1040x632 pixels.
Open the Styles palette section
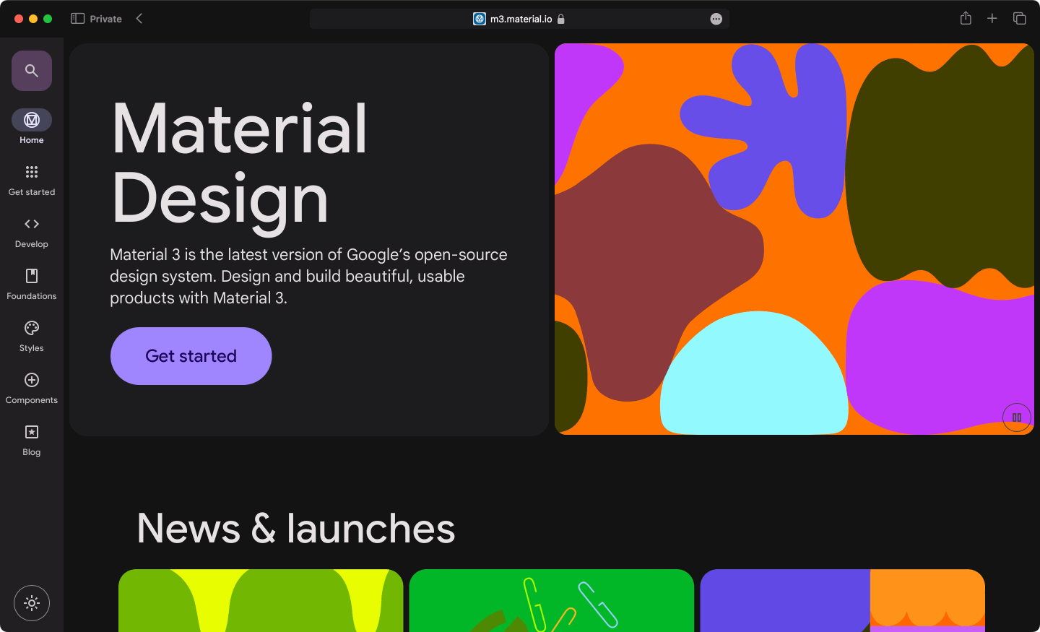[x=32, y=328]
